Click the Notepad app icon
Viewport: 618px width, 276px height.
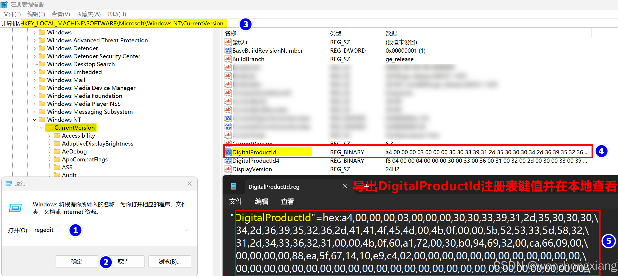click(x=233, y=187)
